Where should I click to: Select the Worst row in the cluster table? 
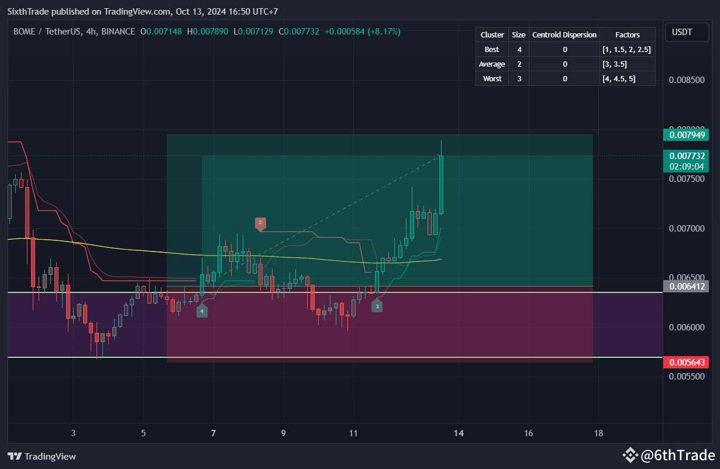pyautogui.click(x=491, y=78)
